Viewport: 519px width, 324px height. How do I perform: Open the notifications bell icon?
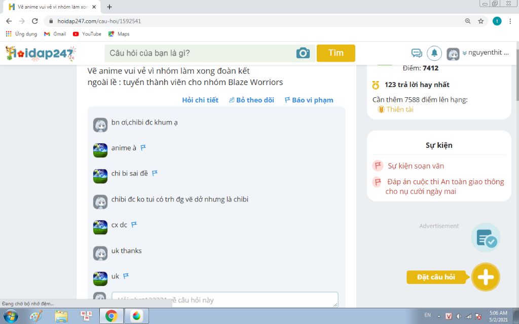434,53
